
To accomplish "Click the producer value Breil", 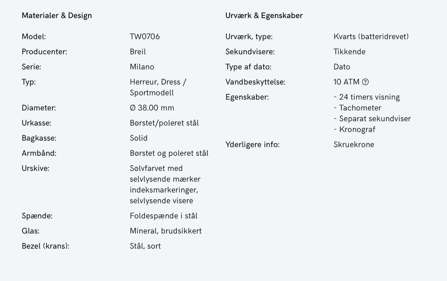I will [x=138, y=52].
